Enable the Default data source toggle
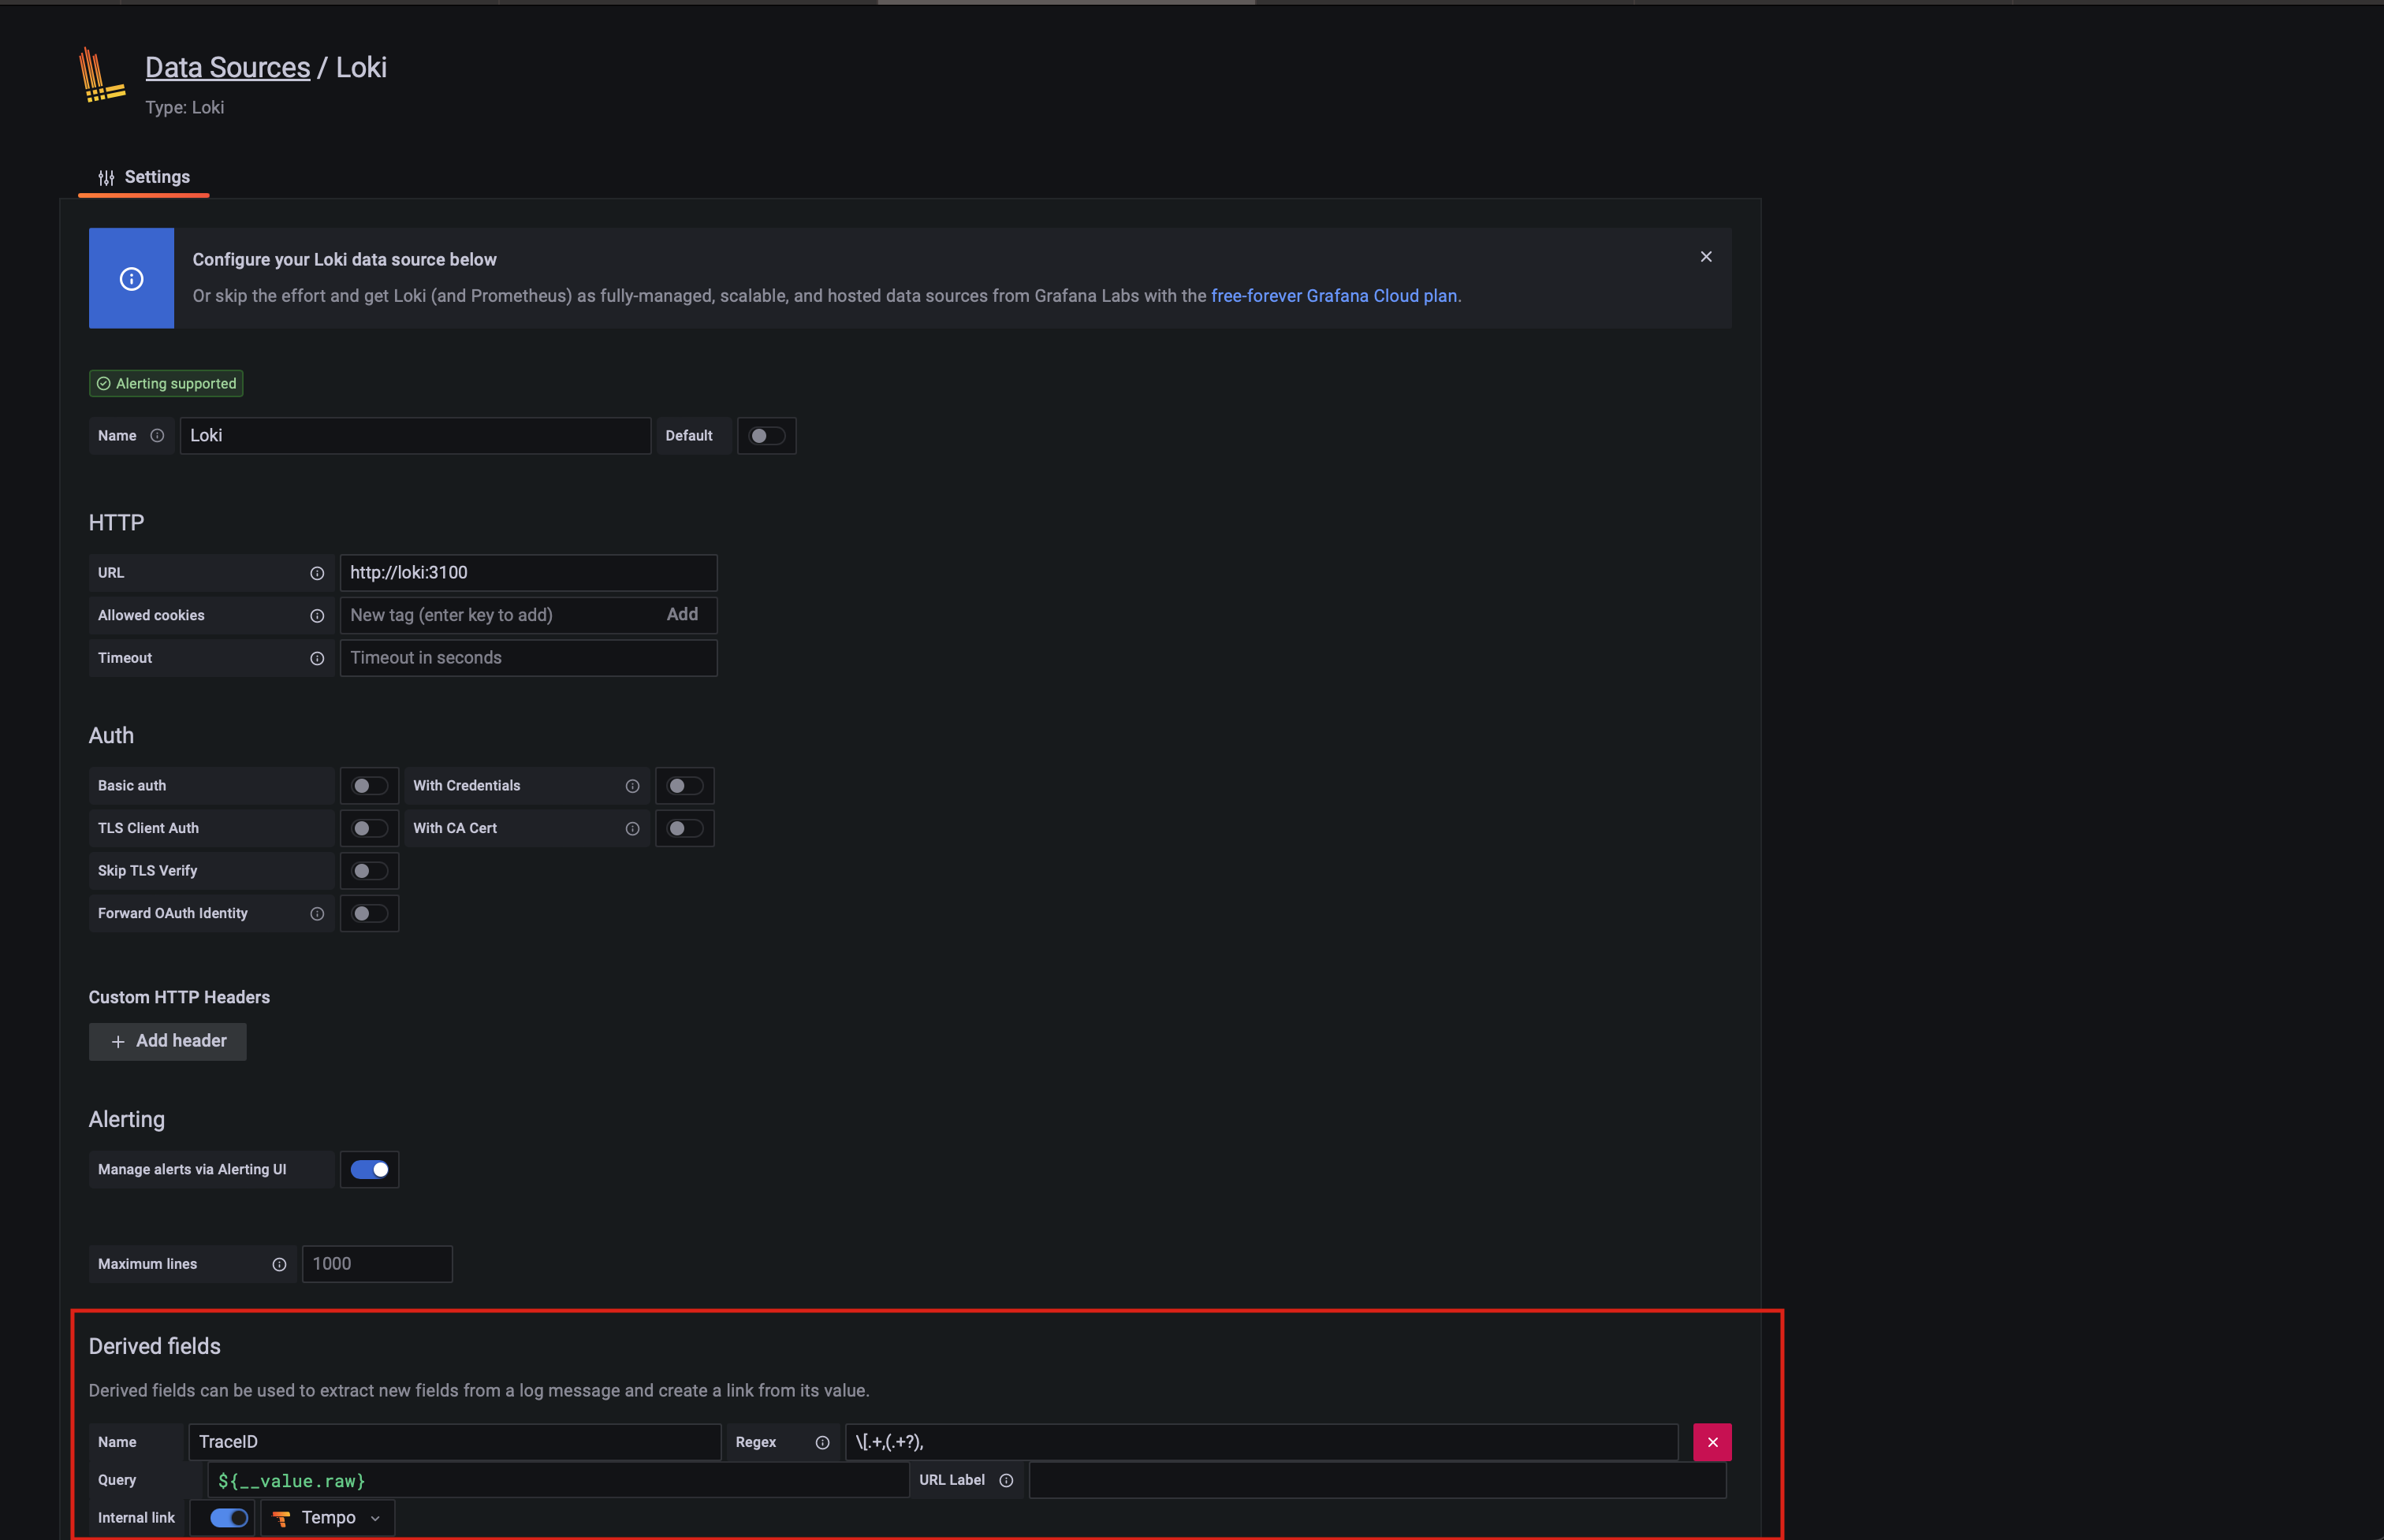This screenshot has height=1540, width=2384. [x=767, y=436]
